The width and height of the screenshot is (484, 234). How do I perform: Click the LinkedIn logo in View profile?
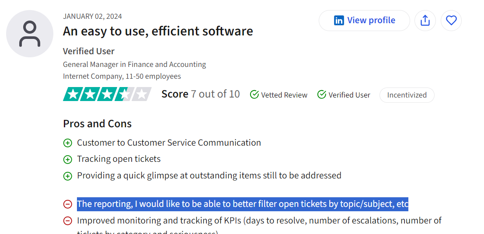click(x=339, y=21)
